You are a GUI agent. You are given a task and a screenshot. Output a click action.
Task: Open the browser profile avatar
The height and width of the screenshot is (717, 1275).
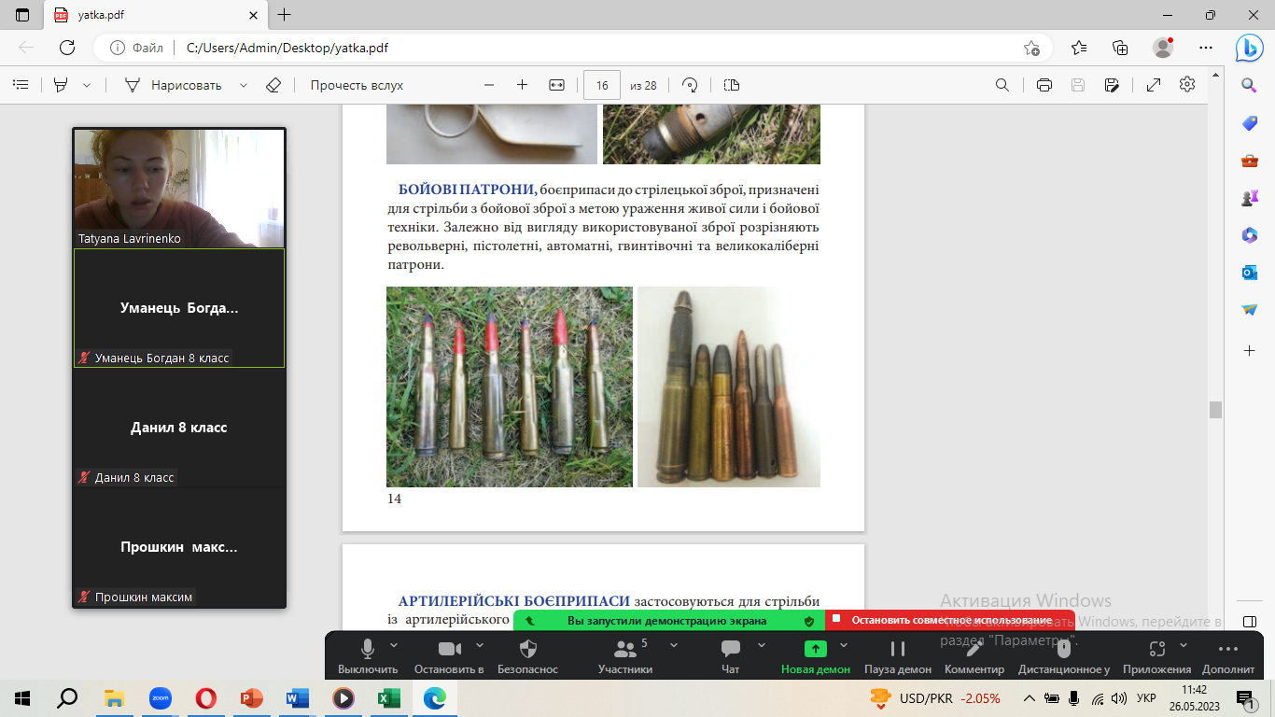coord(1163,48)
